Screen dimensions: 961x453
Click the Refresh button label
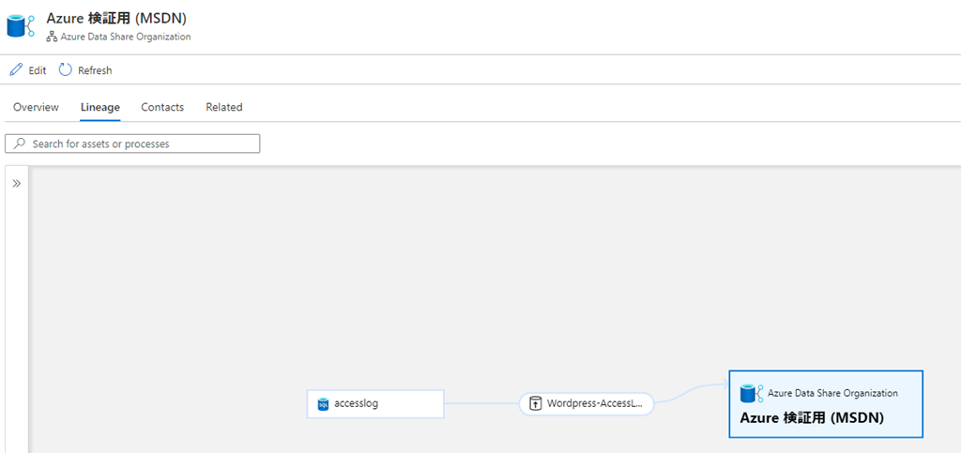point(95,70)
